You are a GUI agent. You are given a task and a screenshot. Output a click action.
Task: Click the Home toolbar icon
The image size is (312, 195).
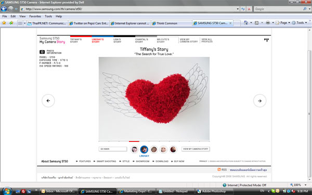(246, 23)
